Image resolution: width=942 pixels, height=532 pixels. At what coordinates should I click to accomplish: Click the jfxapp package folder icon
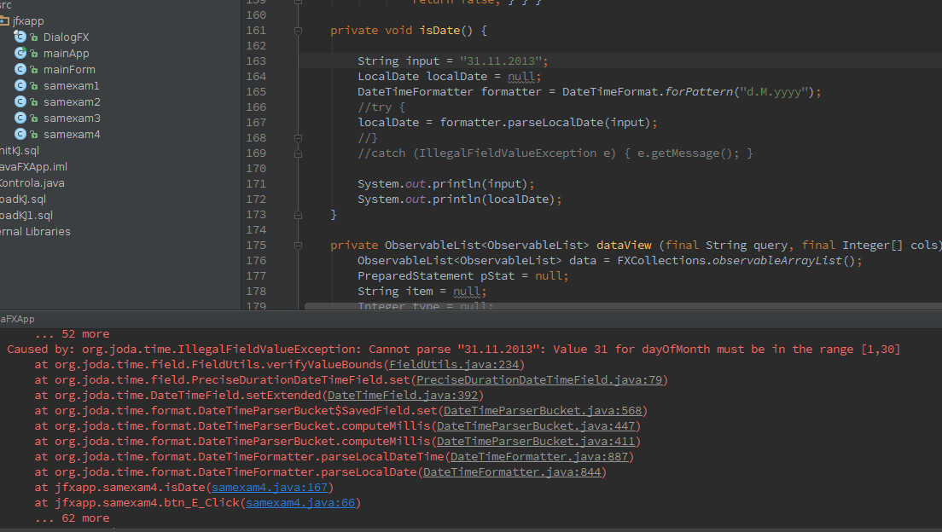pyautogui.click(x=4, y=21)
